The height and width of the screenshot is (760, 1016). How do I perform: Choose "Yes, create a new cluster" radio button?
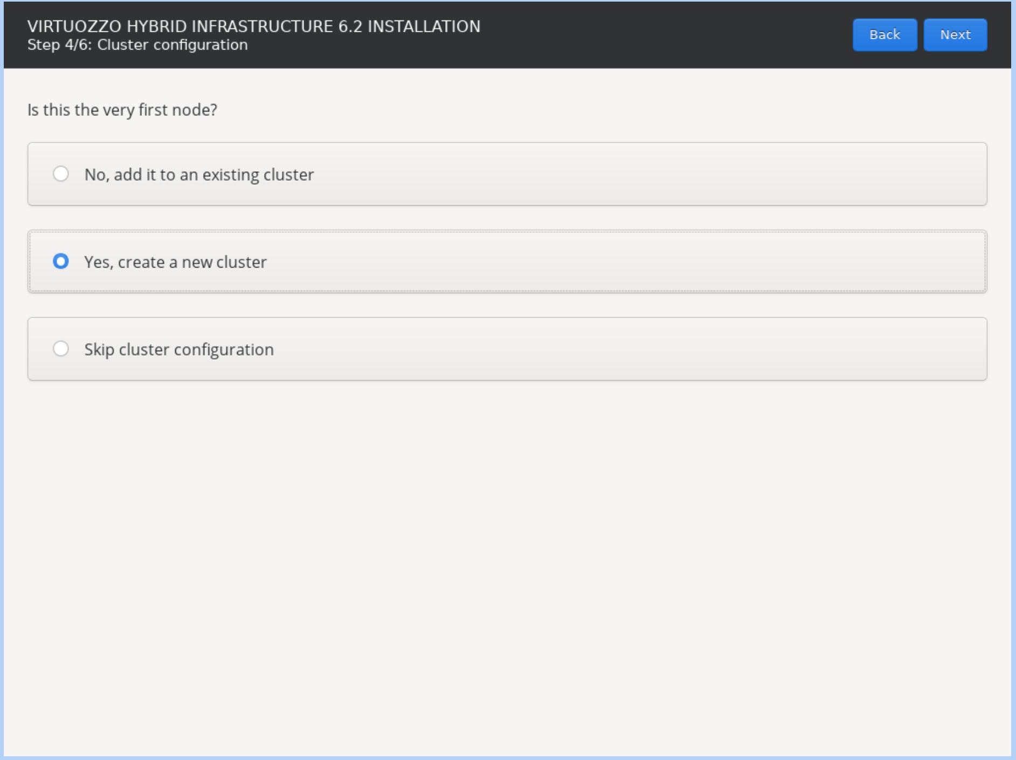pyautogui.click(x=61, y=261)
